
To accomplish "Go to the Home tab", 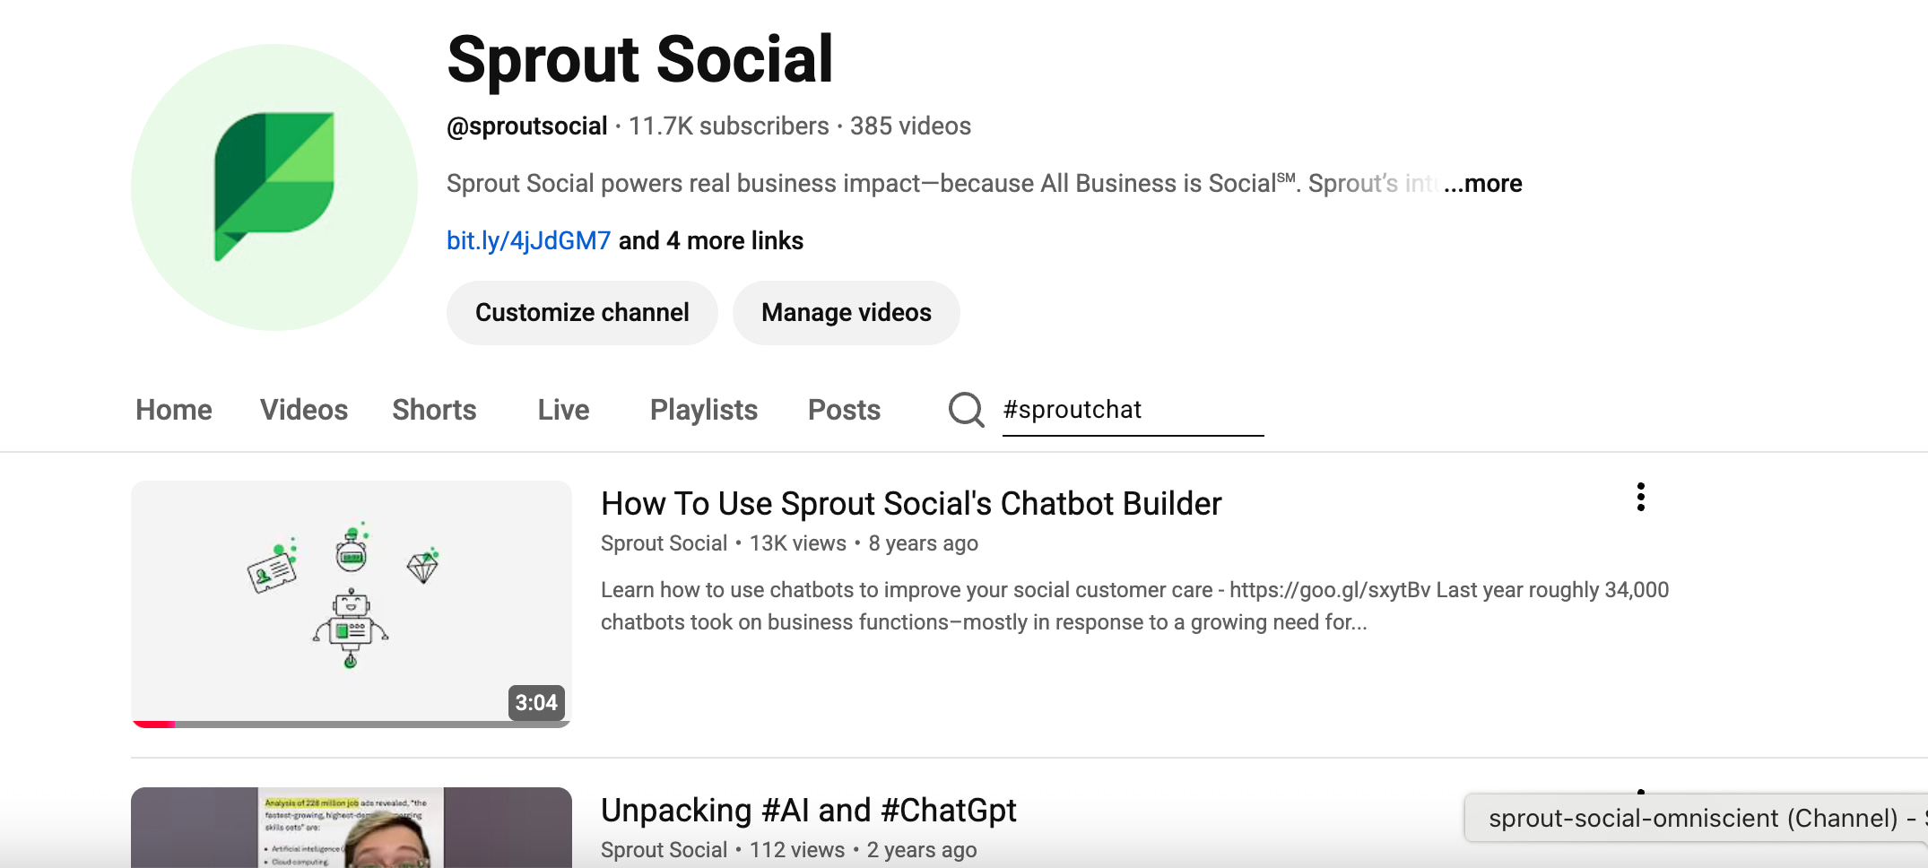I will pos(173,410).
